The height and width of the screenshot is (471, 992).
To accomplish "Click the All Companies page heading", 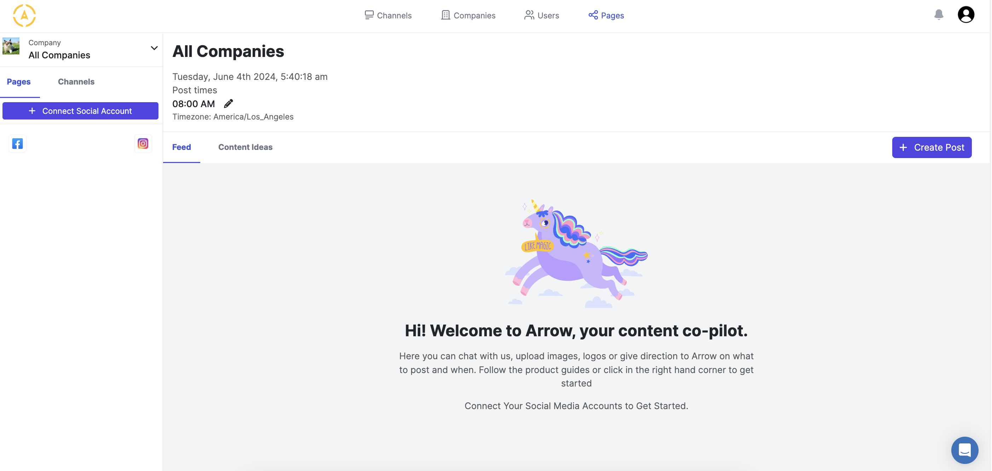I will coord(228,51).
